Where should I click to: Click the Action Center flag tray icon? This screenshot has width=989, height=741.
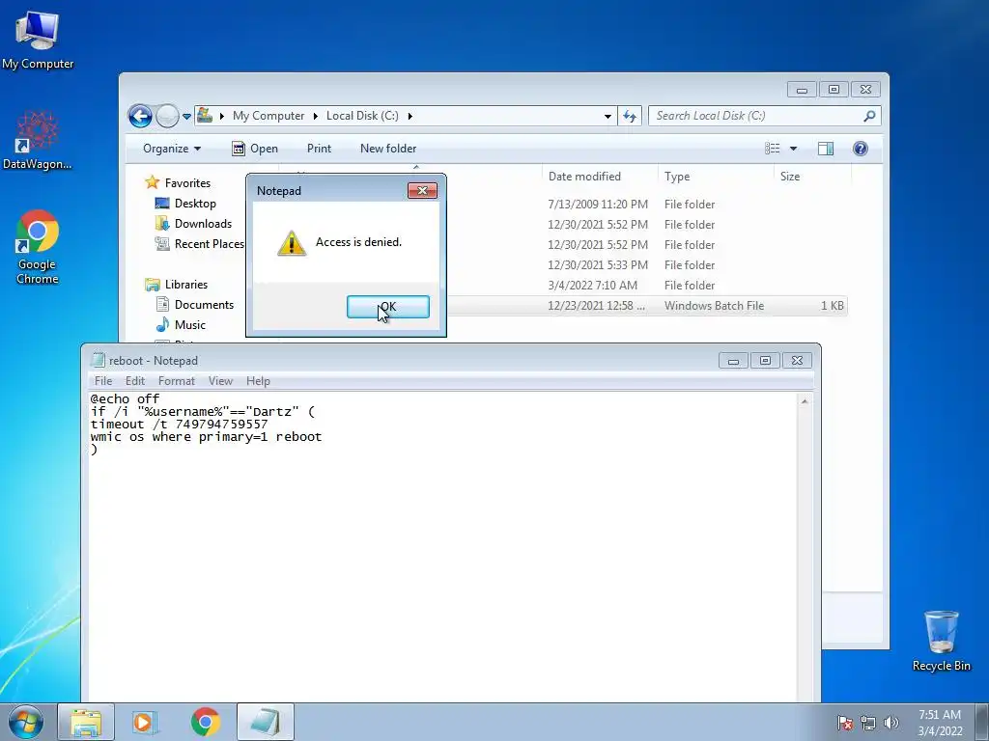pos(844,723)
